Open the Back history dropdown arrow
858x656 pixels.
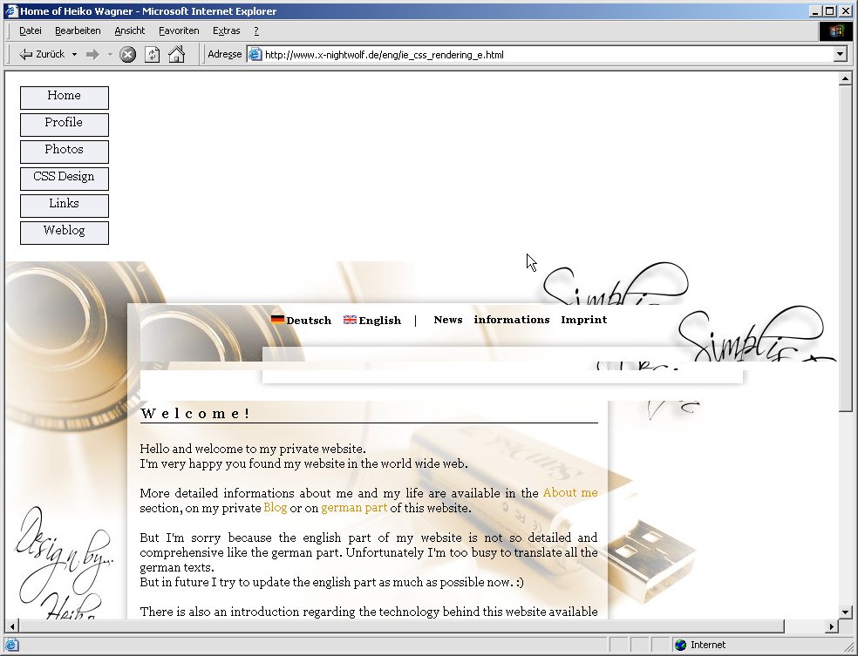pyautogui.click(x=74, y=54)
